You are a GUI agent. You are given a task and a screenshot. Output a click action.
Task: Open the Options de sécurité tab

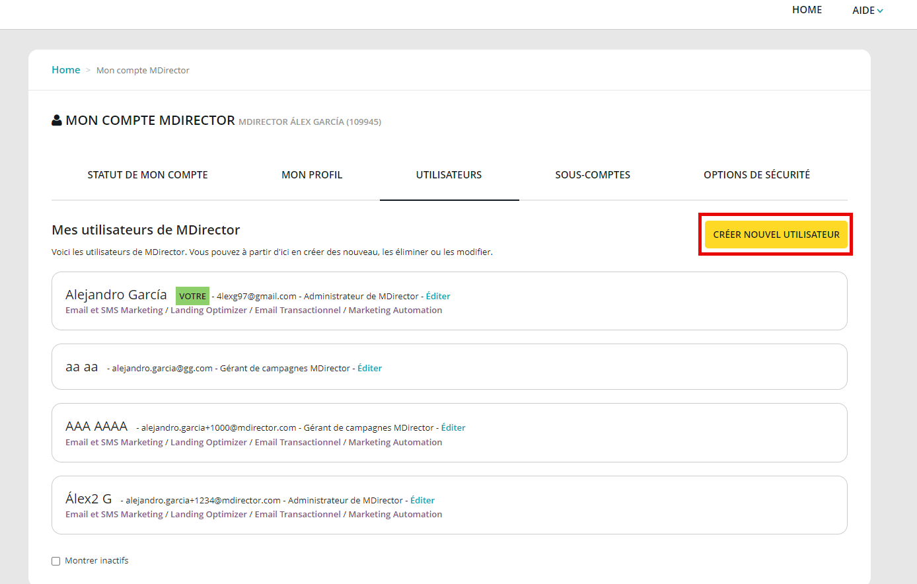pyautogui.click(x=756, y=175)
